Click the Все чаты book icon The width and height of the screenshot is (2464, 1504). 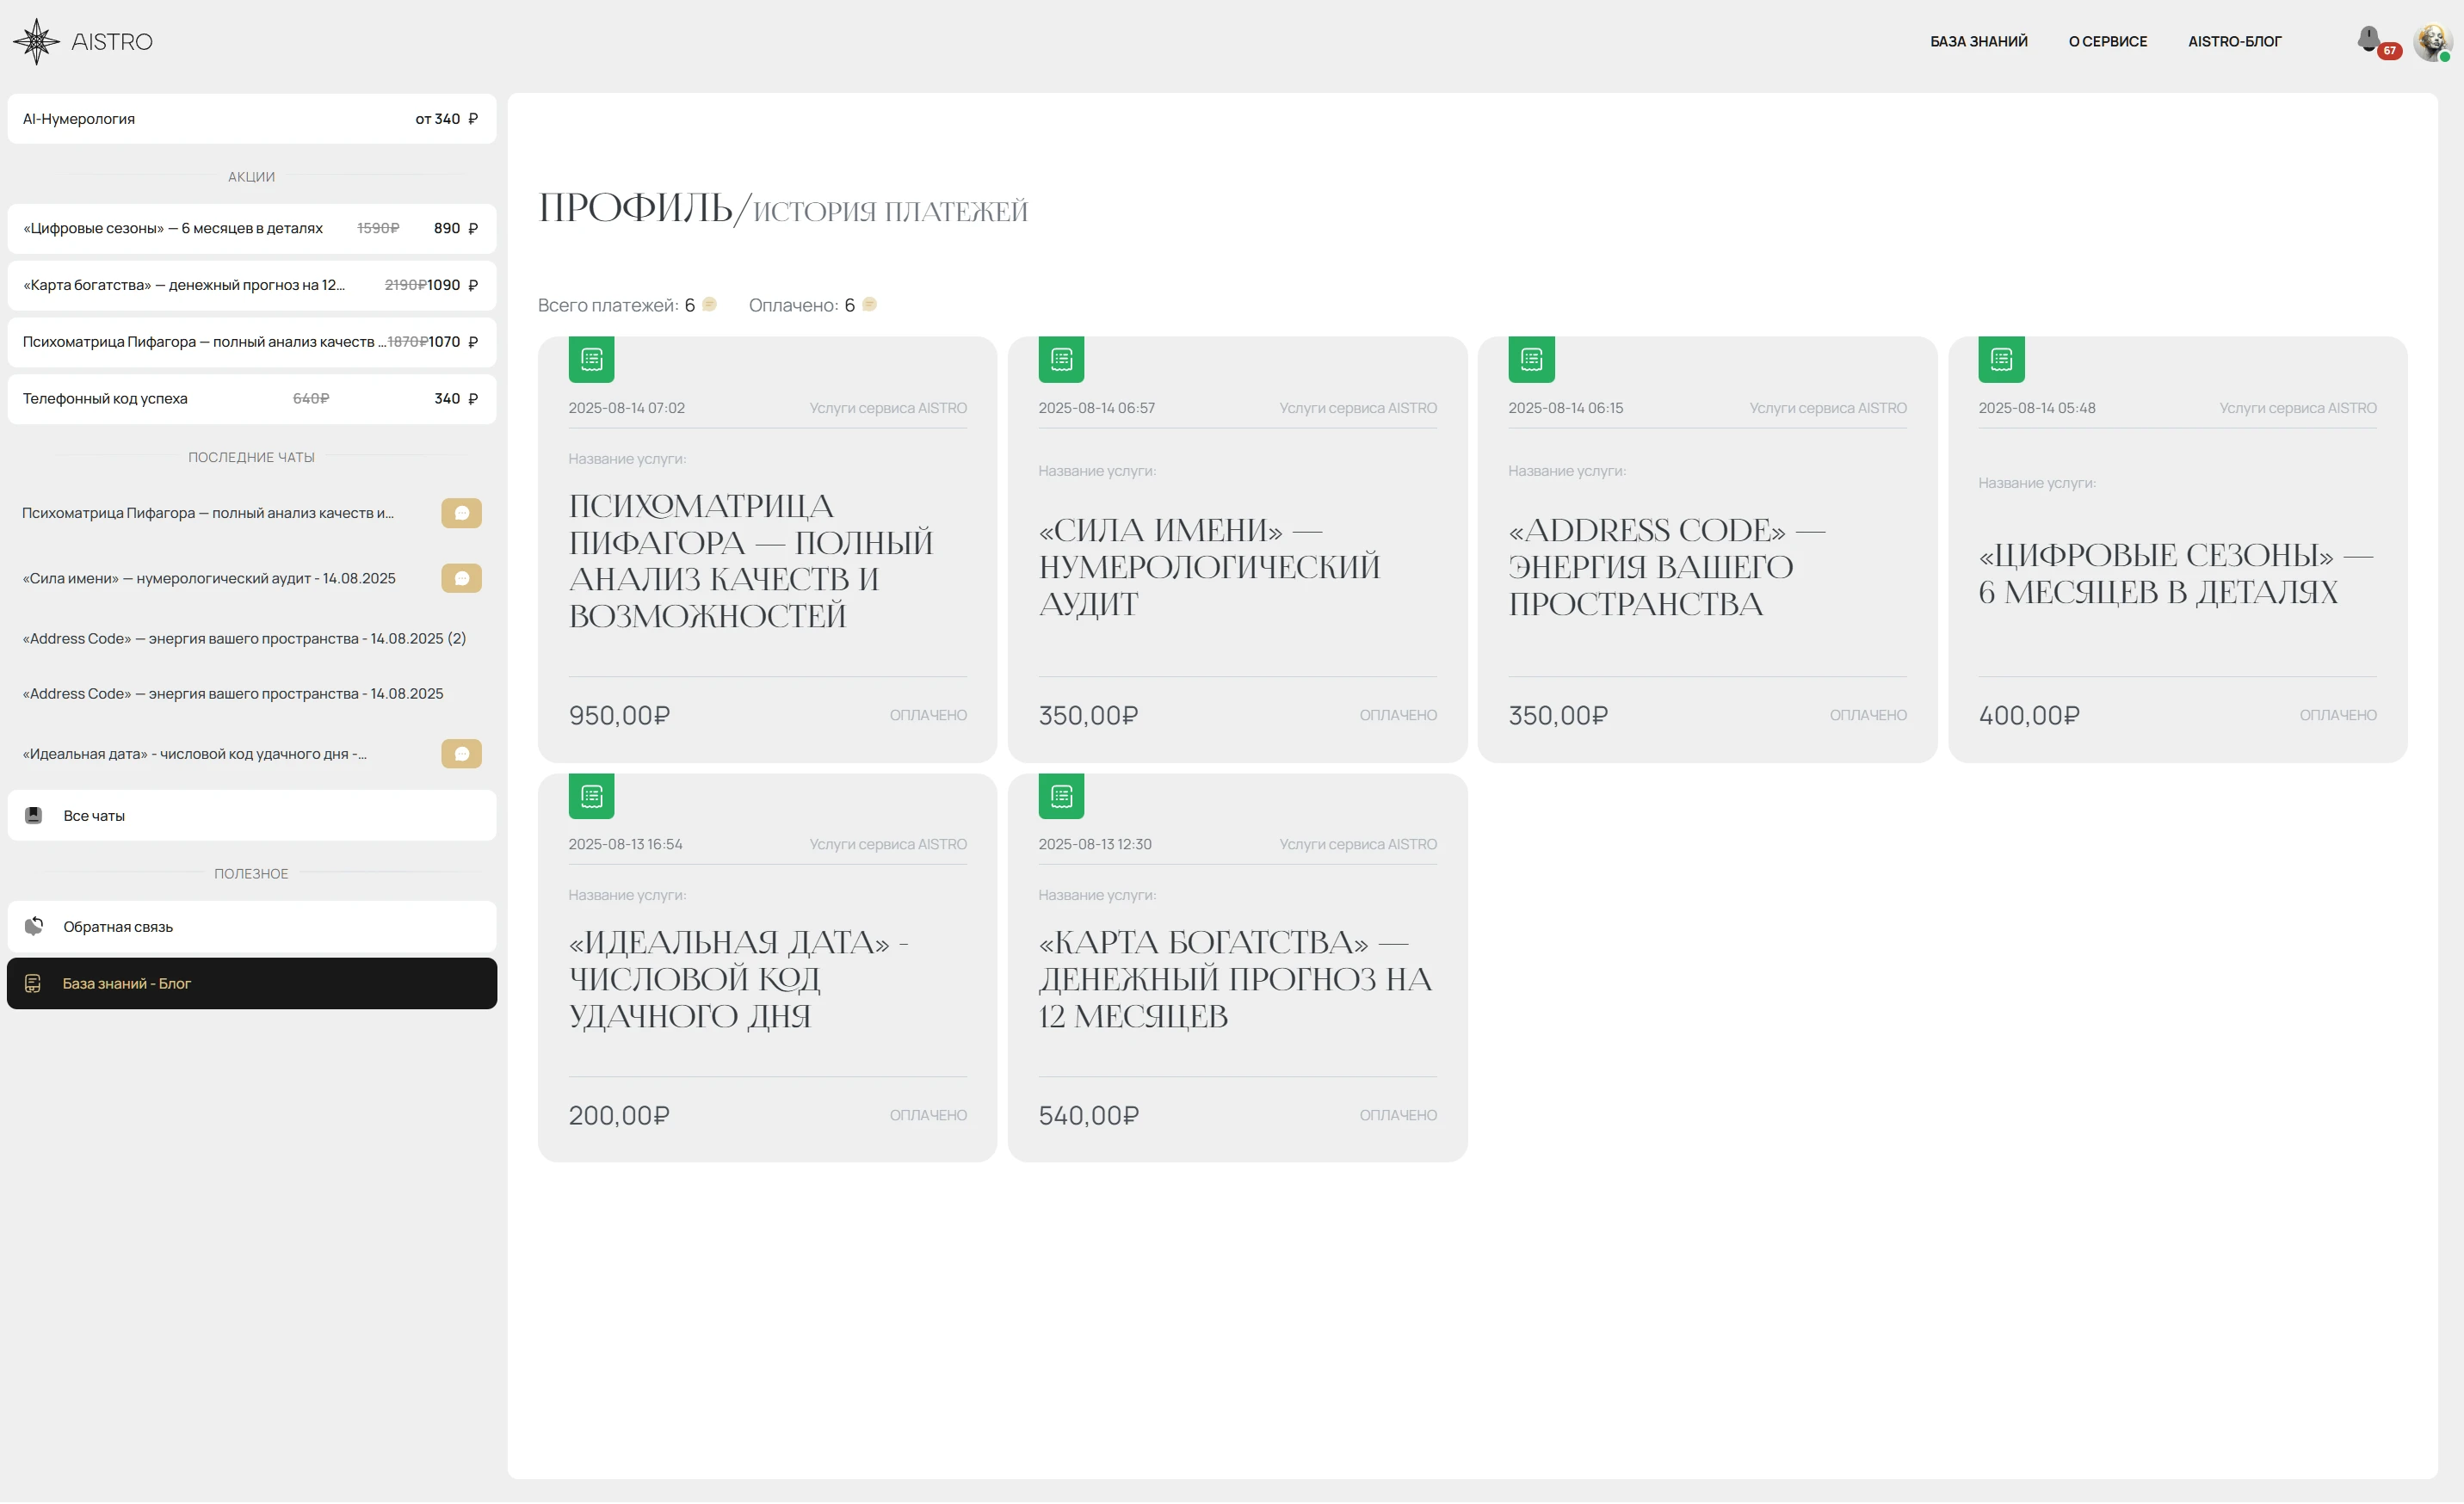click(x=33, y=816)
